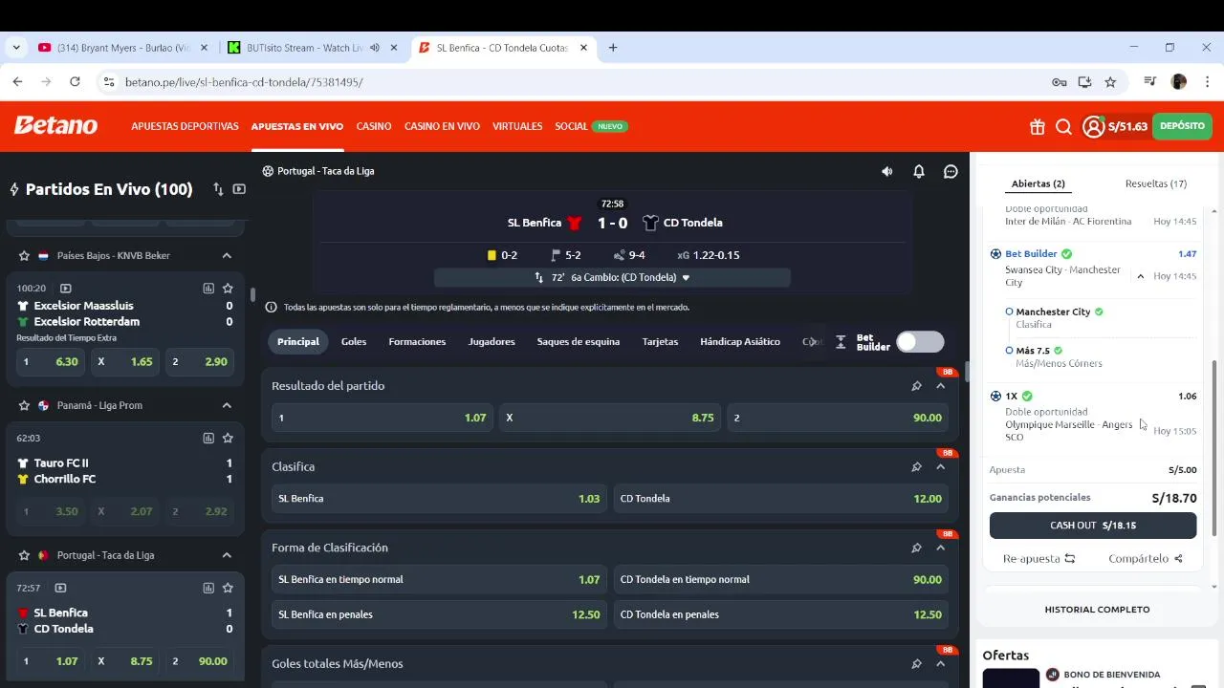Open the stream icon on SL Benfica sidebar card
1224x688 pixels.
point(60,588)
